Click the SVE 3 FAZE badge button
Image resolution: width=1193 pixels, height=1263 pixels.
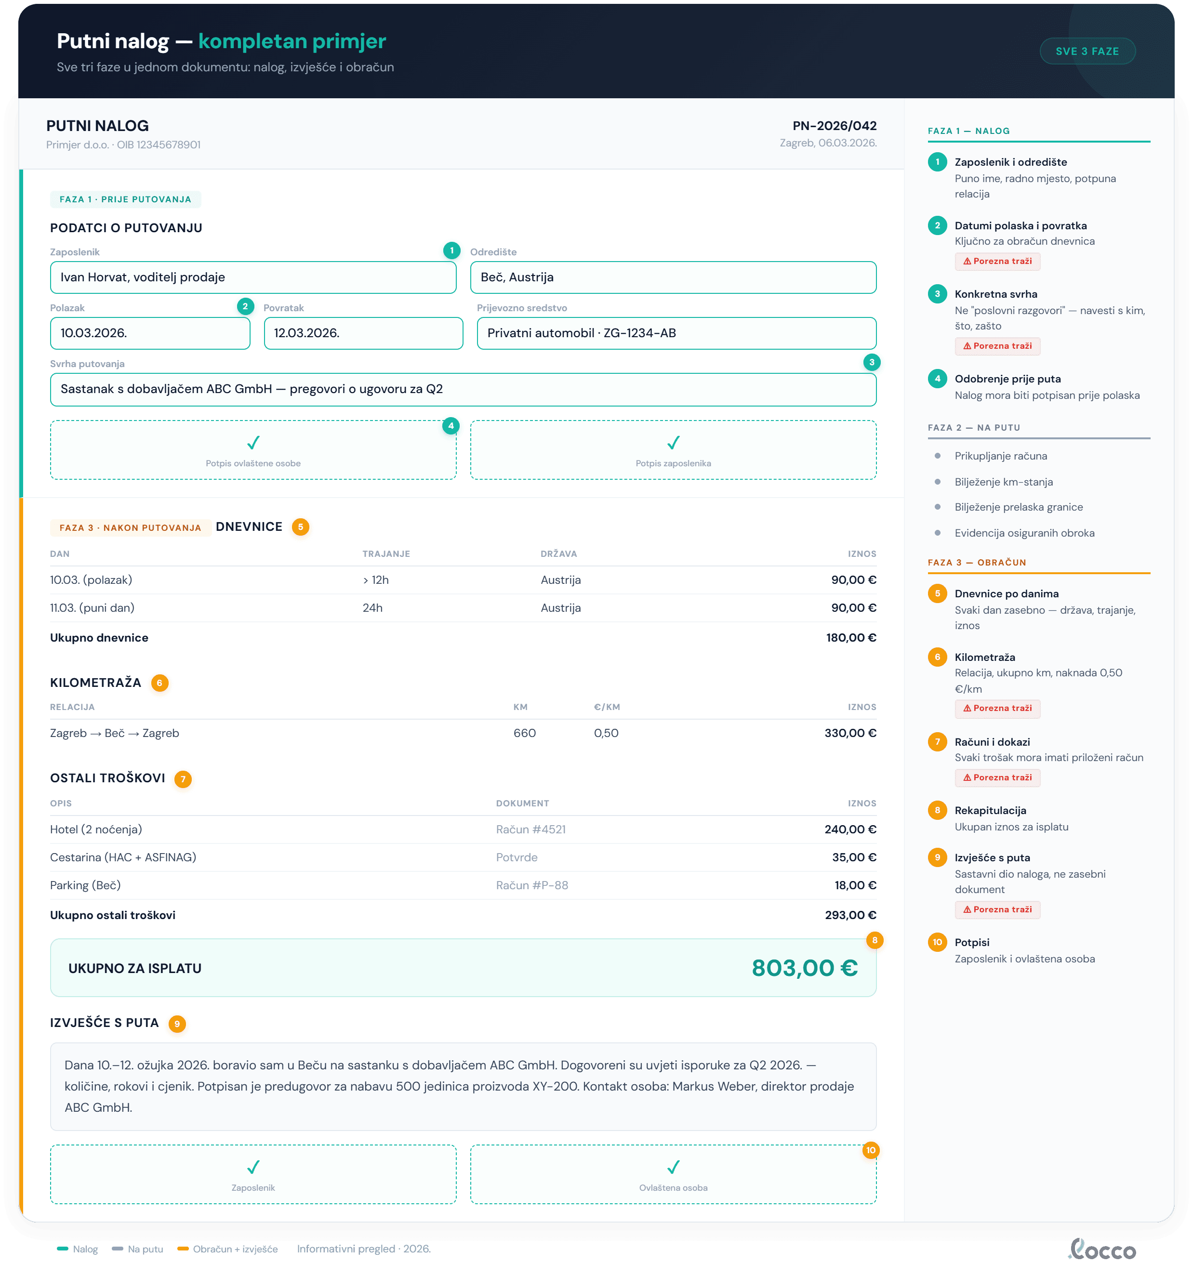[x=1087, y=52]
